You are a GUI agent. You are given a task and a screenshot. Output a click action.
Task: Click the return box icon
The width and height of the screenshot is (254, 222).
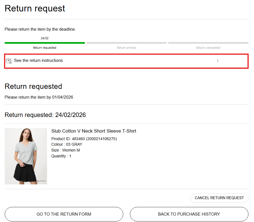[x=9, y=61]
